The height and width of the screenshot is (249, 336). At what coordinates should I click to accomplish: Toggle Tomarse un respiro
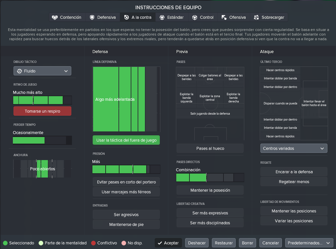tap(43, 111)
